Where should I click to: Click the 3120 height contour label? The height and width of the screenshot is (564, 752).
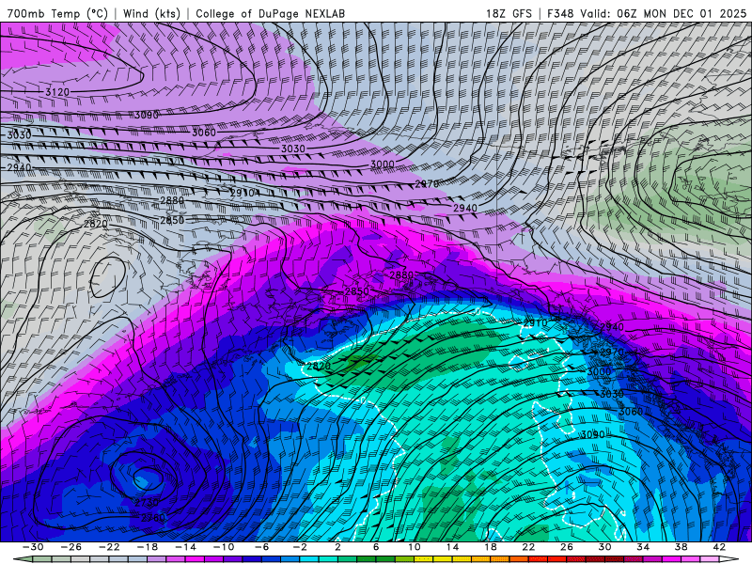pos(57,91)
